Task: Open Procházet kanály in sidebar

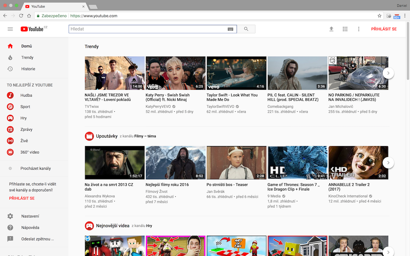Action: pos(36,168)
